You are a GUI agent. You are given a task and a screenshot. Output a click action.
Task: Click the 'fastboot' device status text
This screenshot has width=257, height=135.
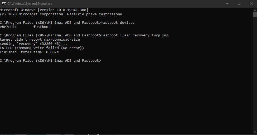42,27
